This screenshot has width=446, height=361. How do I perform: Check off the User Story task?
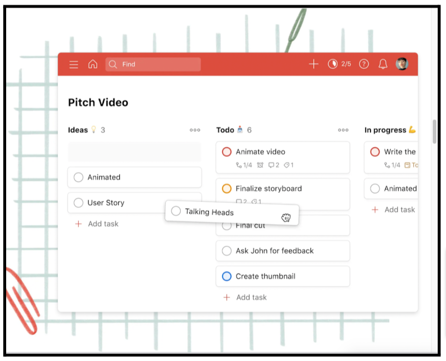point(78,203)
